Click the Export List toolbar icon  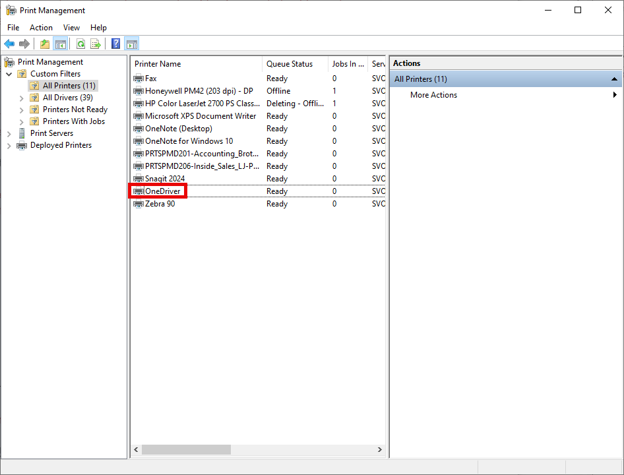[x=96, y=44]
